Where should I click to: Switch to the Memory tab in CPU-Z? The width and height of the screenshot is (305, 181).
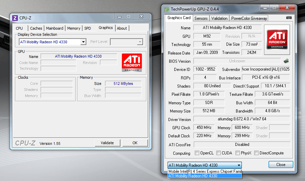[74, 28]
